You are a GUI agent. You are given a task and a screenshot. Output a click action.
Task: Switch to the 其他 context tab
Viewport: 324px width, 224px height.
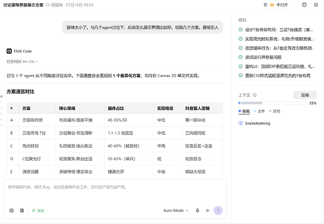tap(275, 111)
